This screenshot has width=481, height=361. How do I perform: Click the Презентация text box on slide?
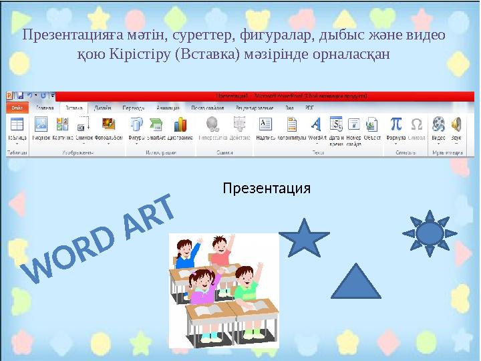coord(267,188)
